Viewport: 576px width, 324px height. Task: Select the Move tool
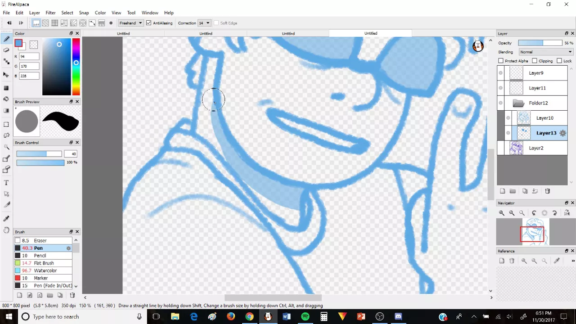(6, 75)
